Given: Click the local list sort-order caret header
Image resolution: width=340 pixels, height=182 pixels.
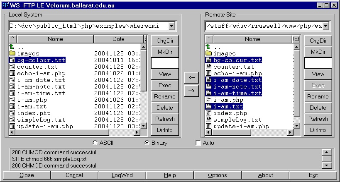Looking at the screenshot, I should (x=12, y=39).
